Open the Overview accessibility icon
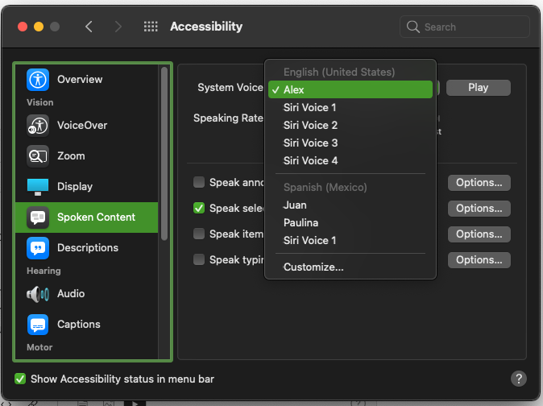 (x=38, y=80)
